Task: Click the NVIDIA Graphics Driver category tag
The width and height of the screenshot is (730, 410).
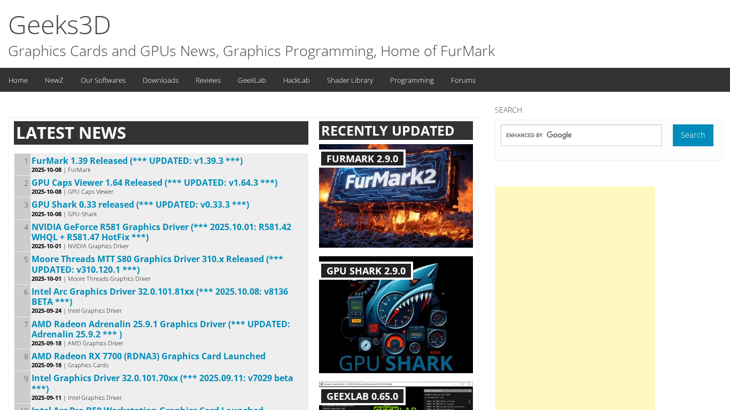Action: pyautogui.click(x=98, y=246)
